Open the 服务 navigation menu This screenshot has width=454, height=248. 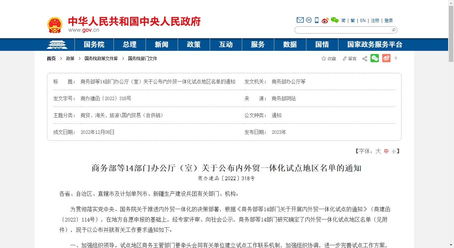pos(258,44)
